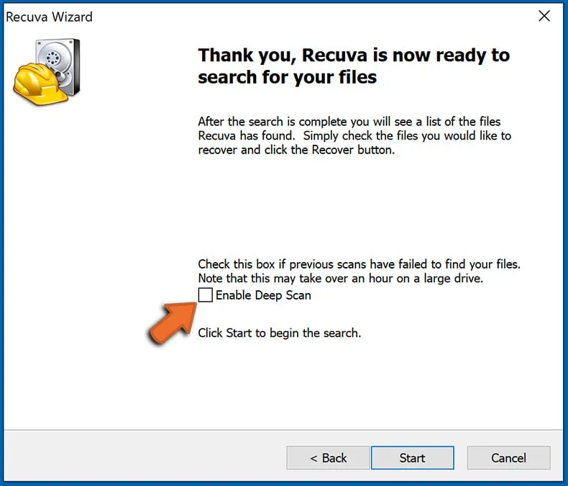Image resolution: width=568 pixels, height=486 pixels.
Task: Click the "Thank you, Recuva is now ready" heading
Action: (354, 55)
